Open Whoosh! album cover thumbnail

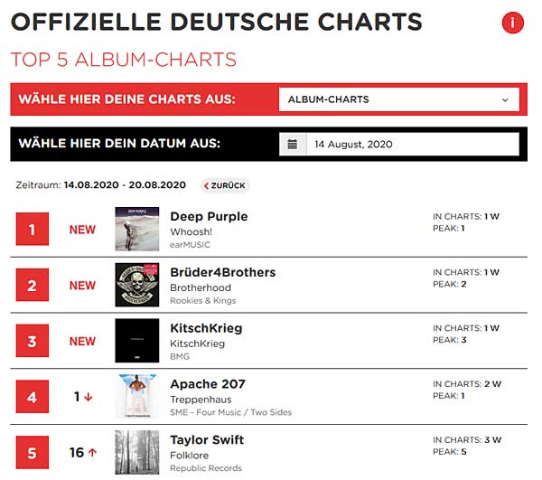tap(137, 230)
